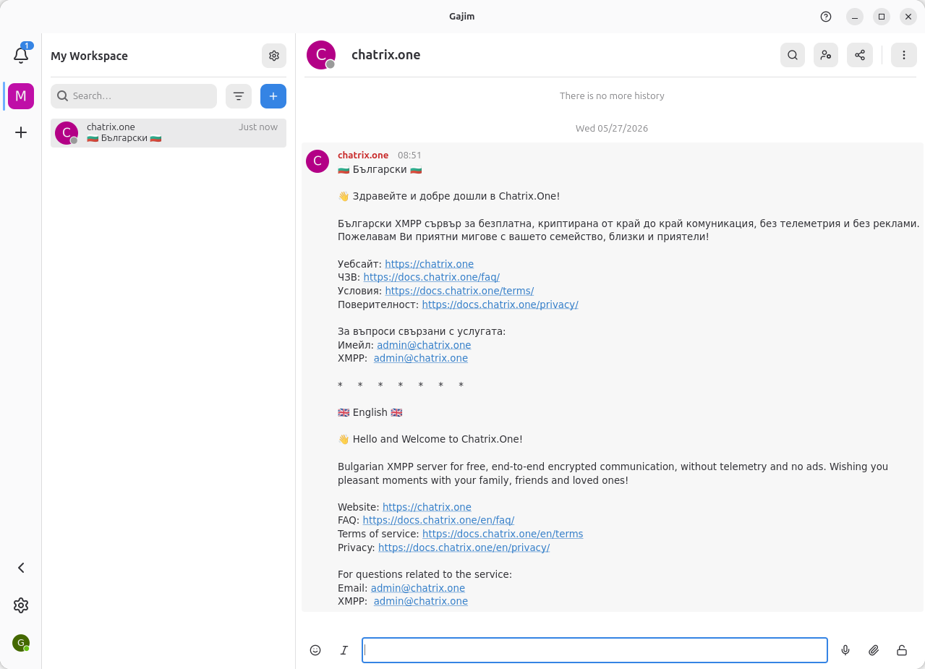Open English Privacy en/privacy link
This screenshot has width=925, height=669.
pos(464,547)
